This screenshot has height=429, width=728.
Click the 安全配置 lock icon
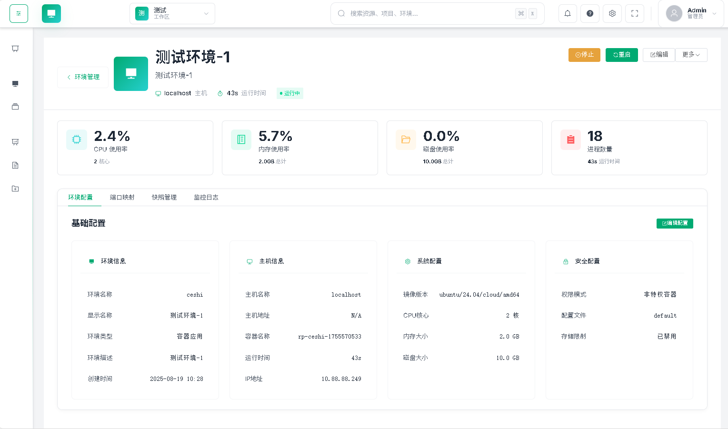coord(566,261)
